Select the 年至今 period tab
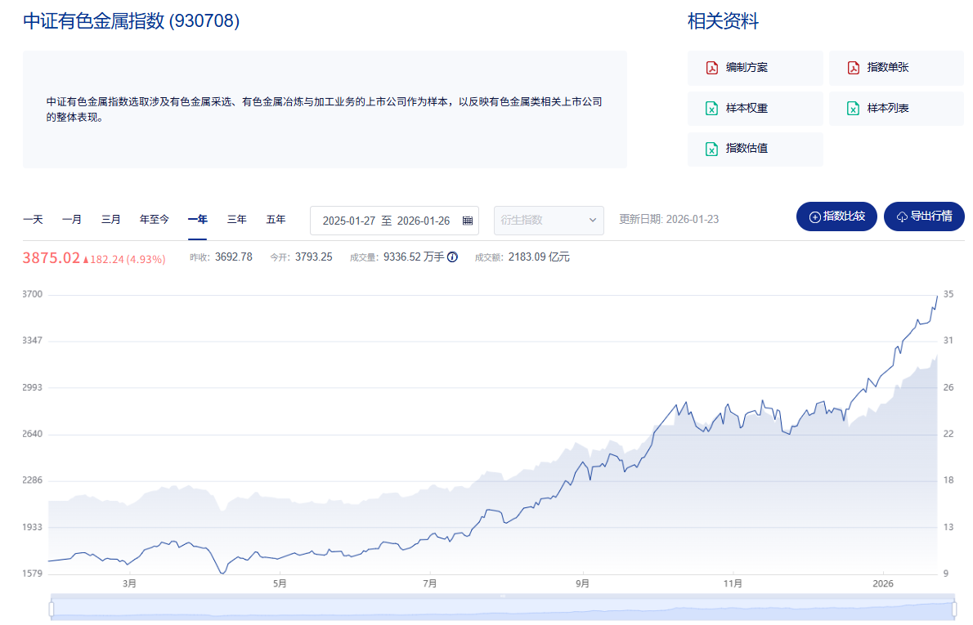 pos(154,219)
